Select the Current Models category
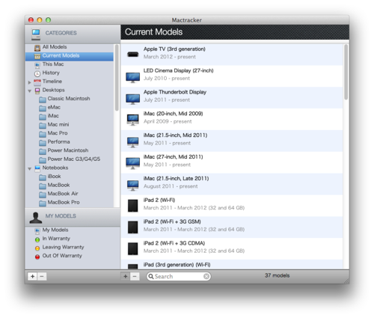Screen dimensions: 374x318 (70, 56)
